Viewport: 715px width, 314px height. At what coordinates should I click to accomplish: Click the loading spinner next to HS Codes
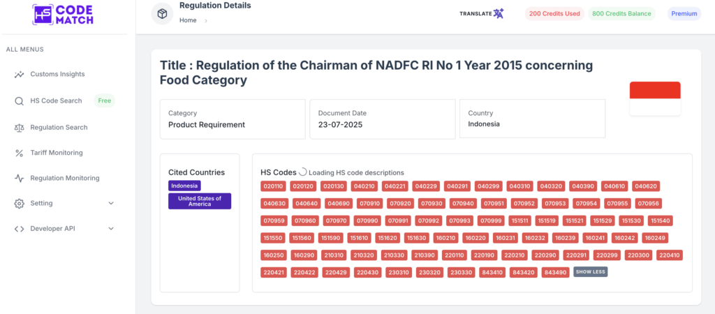(x=303, y=172)
